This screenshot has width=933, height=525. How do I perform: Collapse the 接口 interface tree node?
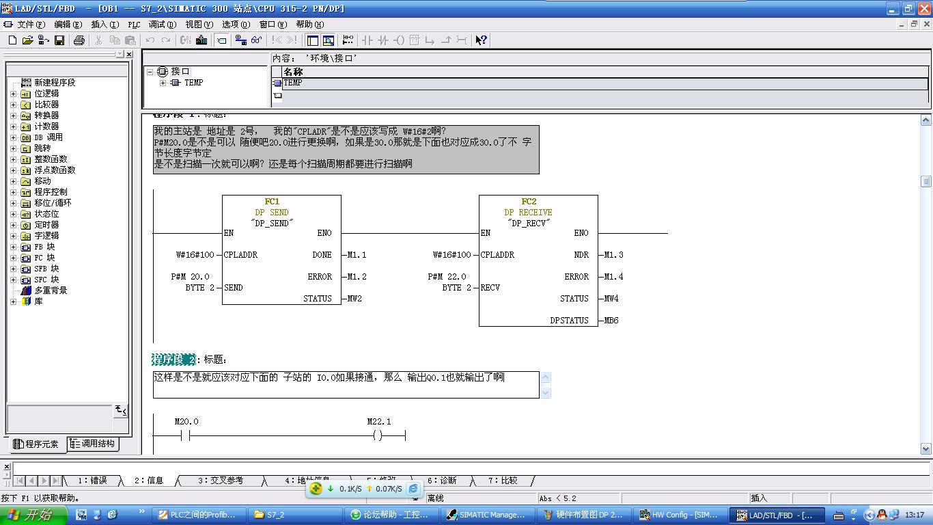pos(150,72)
